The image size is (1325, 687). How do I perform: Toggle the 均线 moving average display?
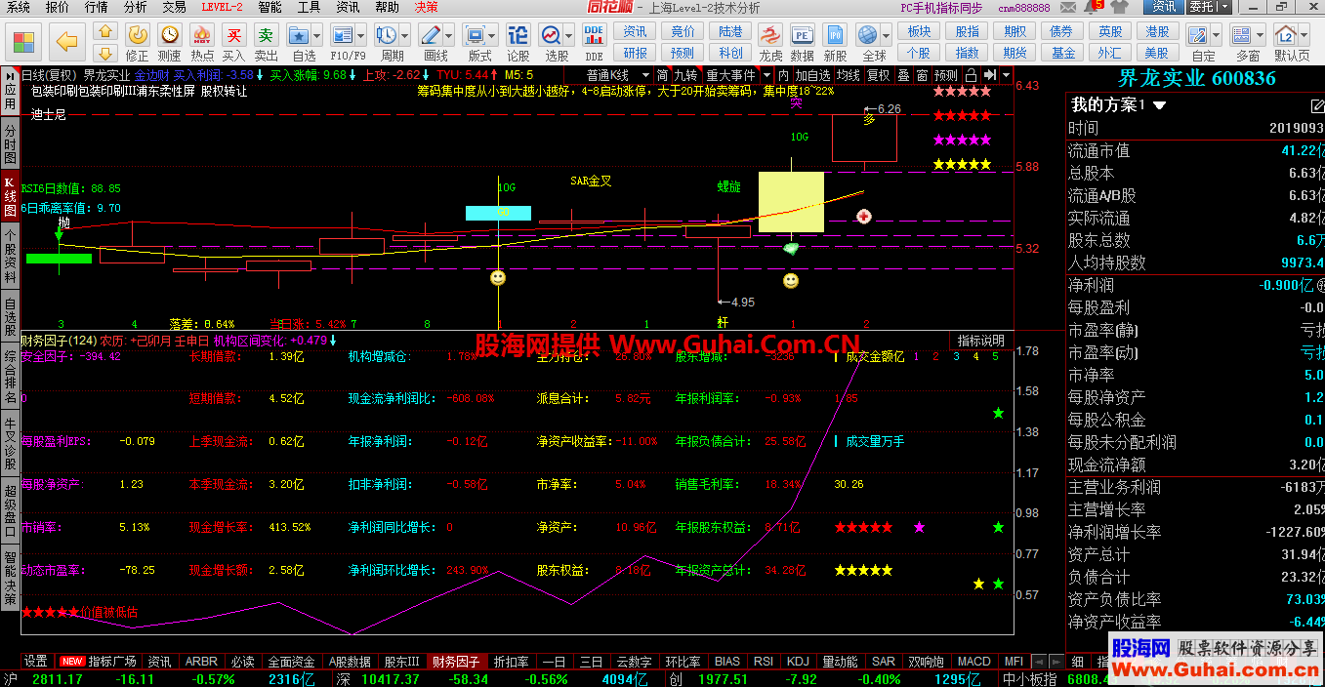pos(849,75)
